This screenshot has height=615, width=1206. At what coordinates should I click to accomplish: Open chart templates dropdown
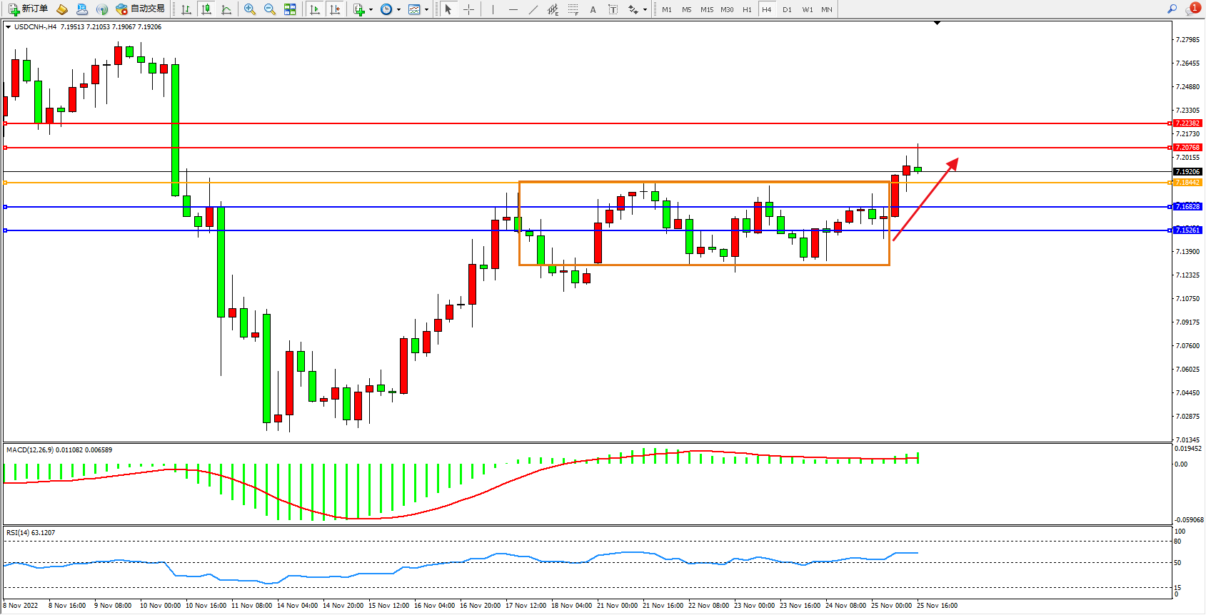click(426, 10)
